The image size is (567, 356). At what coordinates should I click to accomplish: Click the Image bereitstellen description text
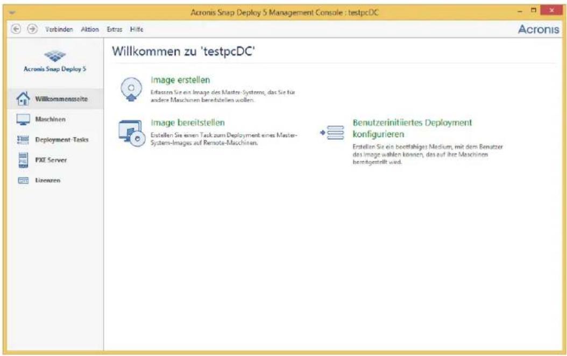pyautogui.click(x=224, y=139)
